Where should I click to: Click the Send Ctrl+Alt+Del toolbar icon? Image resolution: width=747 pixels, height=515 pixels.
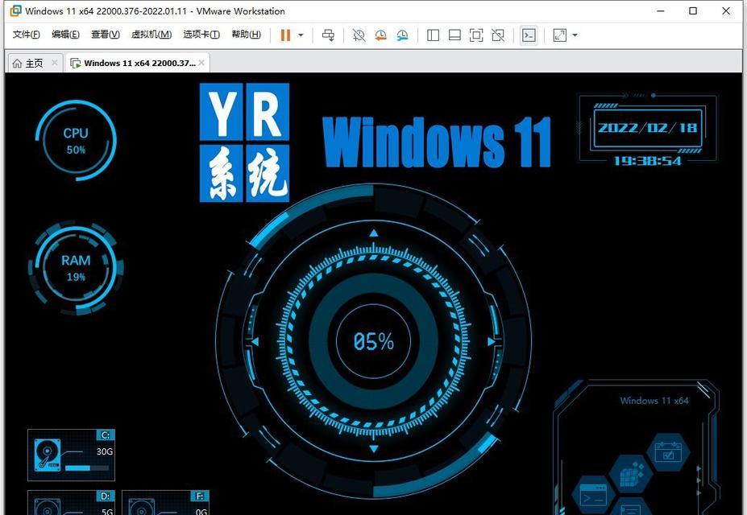[x=328, y=35]
